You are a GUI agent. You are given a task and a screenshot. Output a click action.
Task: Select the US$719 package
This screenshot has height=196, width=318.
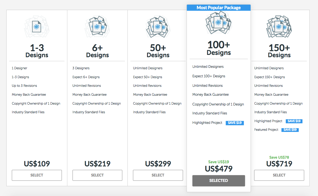(x=279, y=175)
